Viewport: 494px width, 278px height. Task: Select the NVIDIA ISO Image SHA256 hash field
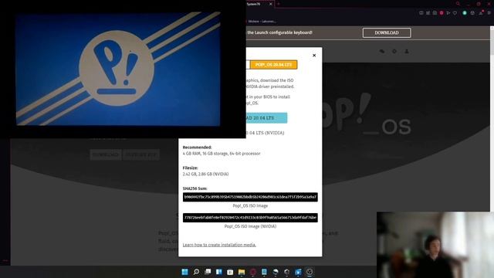click(250, 218)
